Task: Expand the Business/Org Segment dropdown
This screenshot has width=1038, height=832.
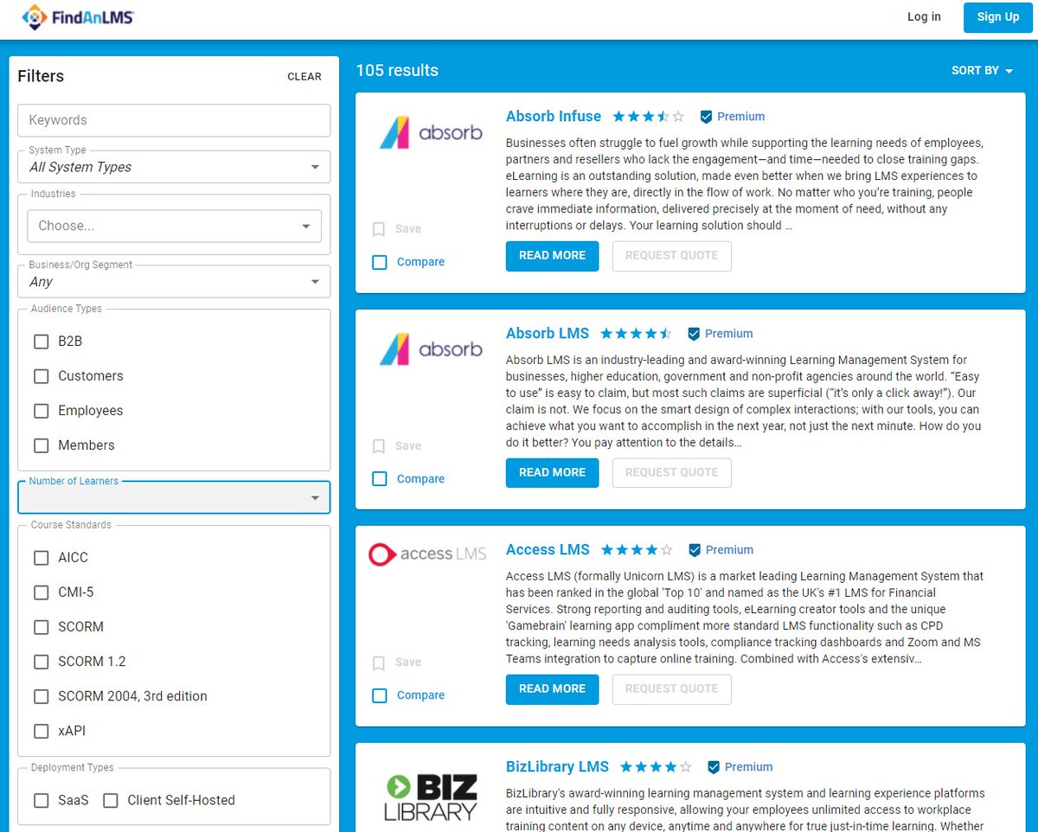Action: [174, 281]
